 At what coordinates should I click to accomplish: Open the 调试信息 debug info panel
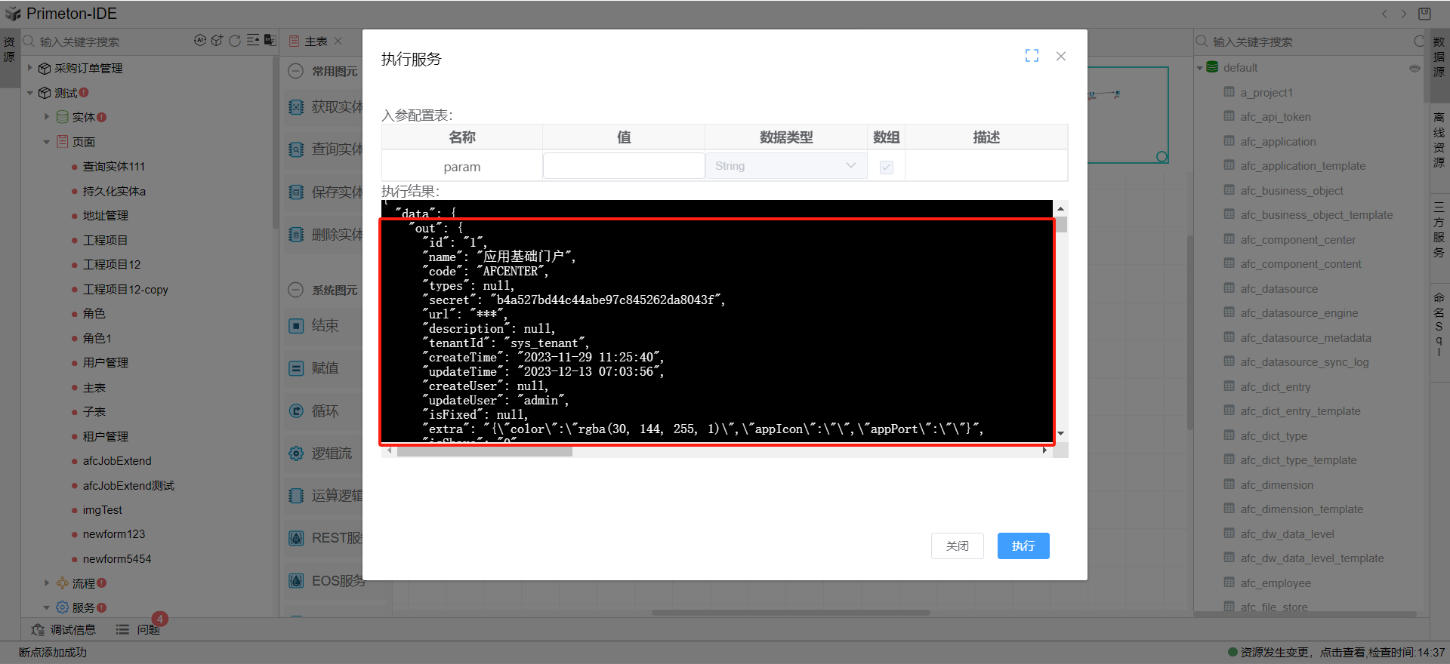point(64,629)
